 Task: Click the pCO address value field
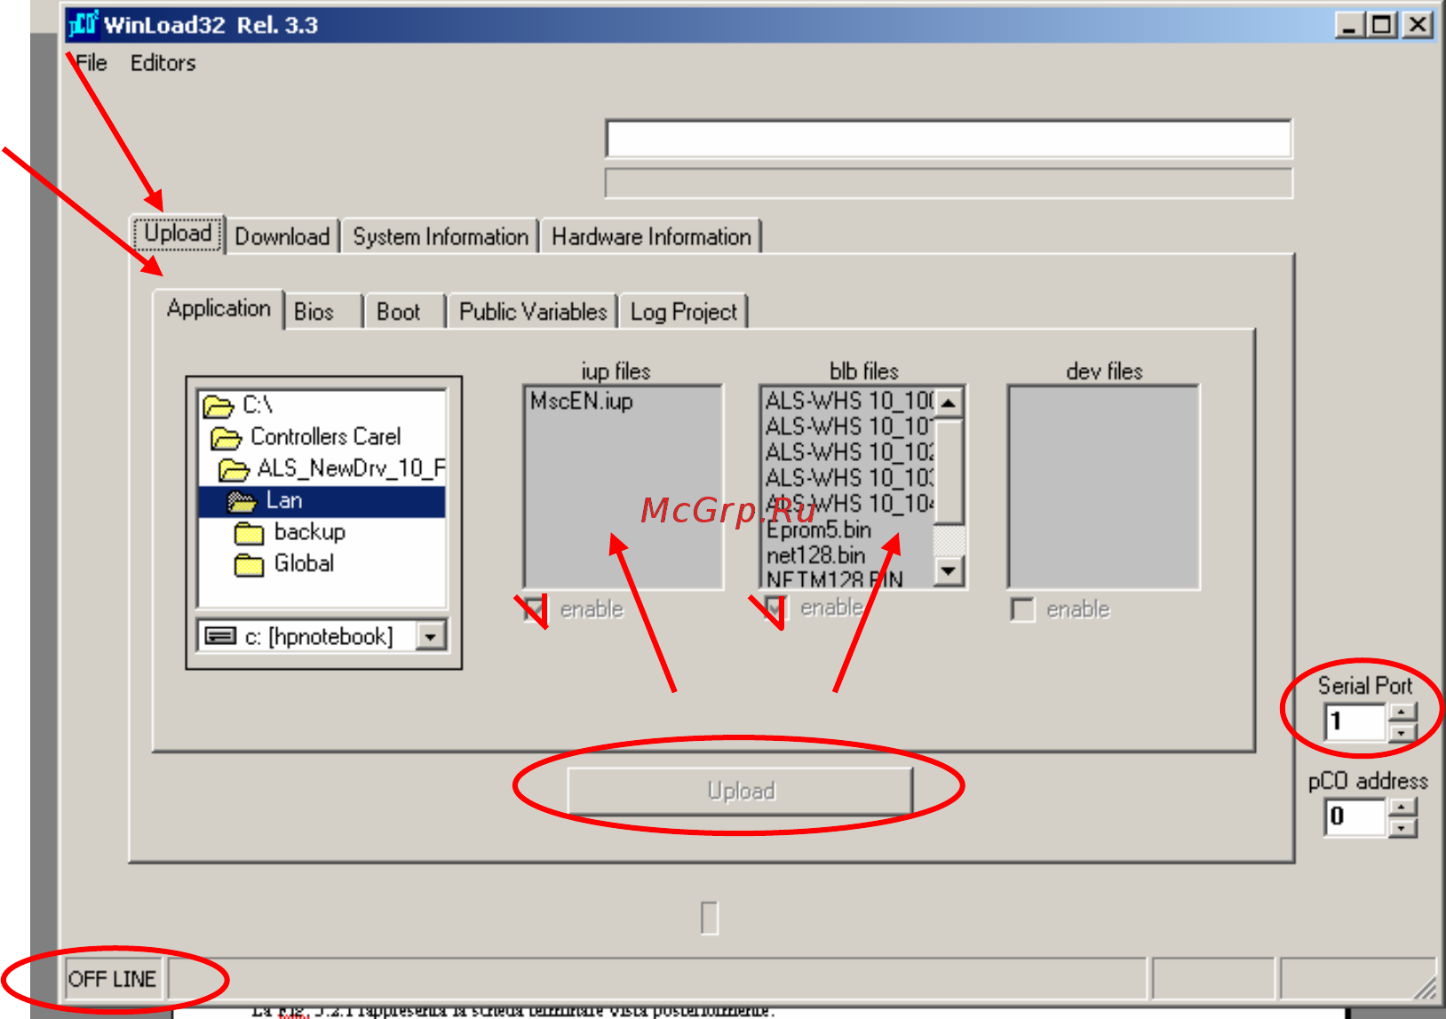pyautogui.click(x=1355, y=816)
